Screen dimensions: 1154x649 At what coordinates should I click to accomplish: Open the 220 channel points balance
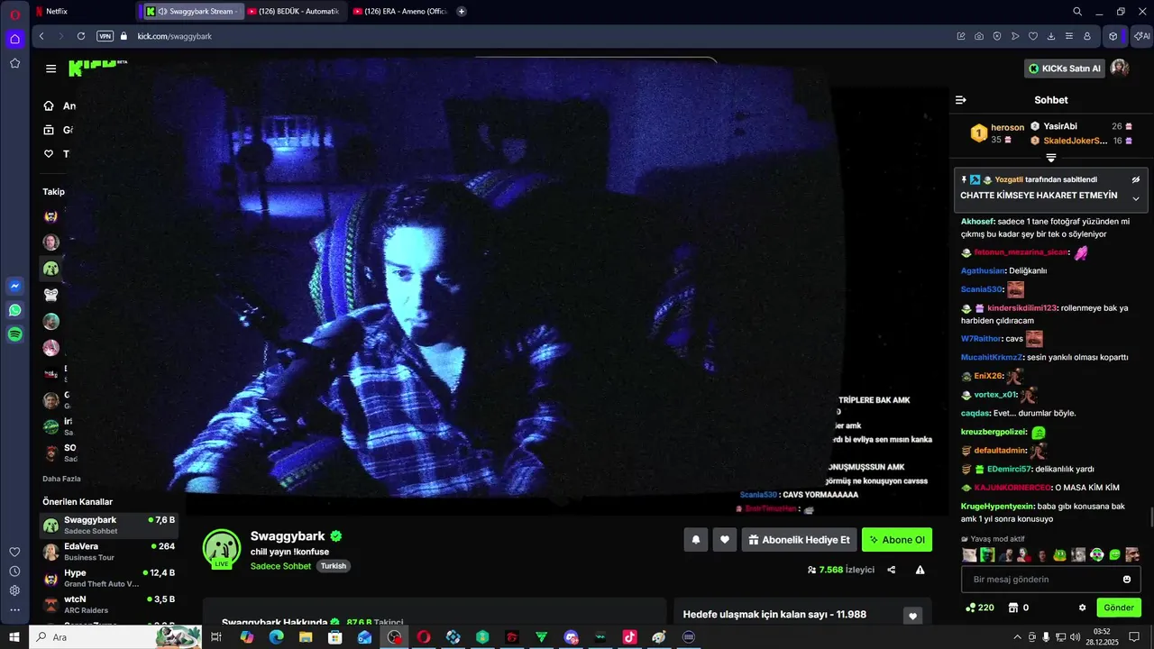pyautogui.click(x=979, y=608)
